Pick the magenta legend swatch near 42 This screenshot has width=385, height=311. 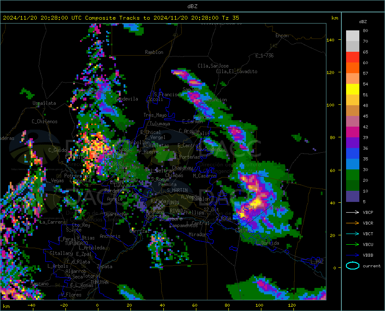(x=352, y=132)
